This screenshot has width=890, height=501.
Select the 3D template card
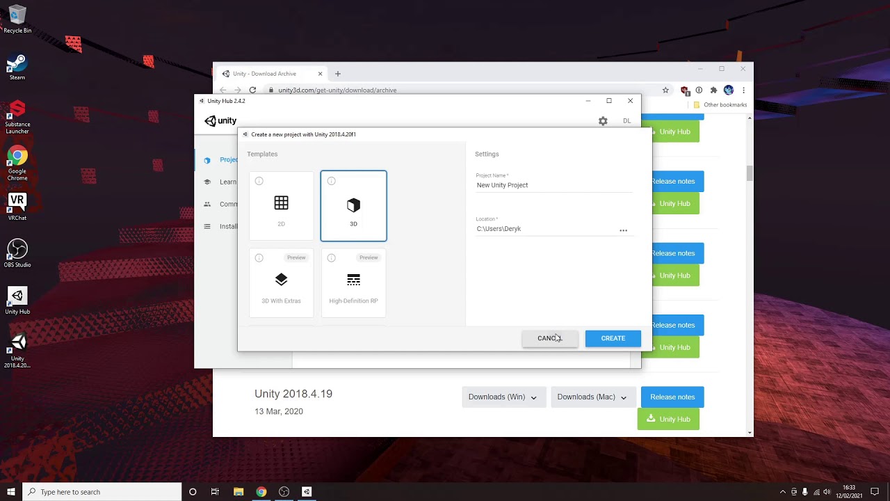tap(353, 206)
